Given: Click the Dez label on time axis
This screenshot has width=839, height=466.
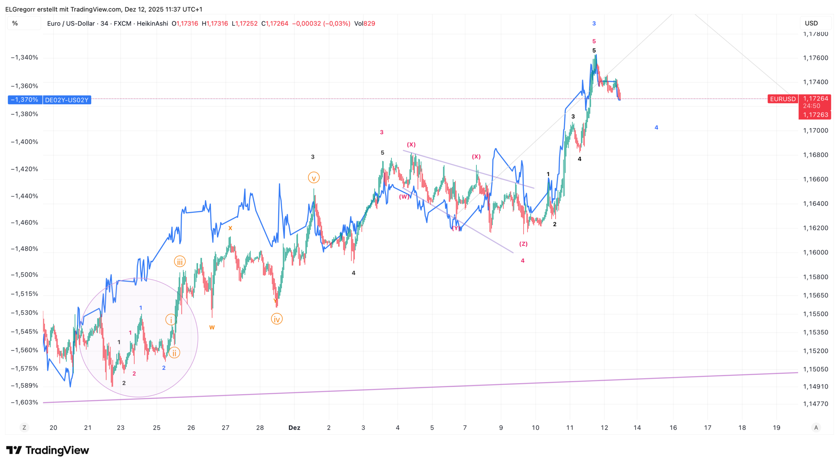Looking at the screenshot, I should pos(294,428).
